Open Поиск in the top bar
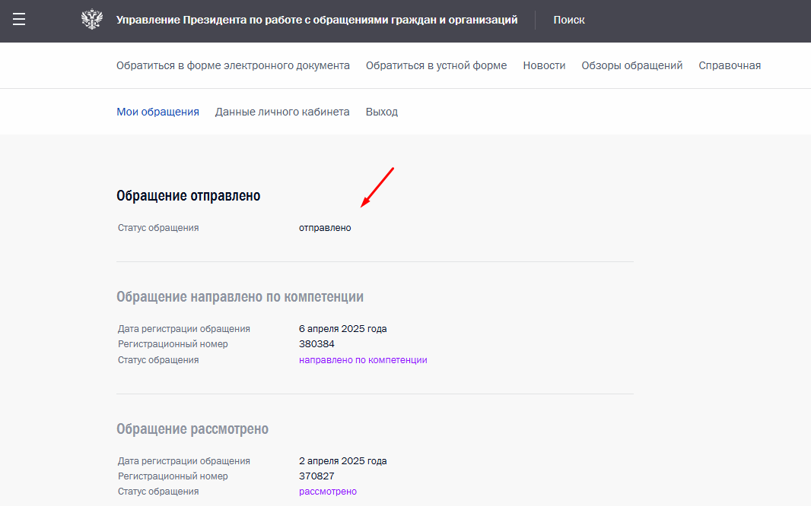The image size is (811, 506). pos(569,21)
